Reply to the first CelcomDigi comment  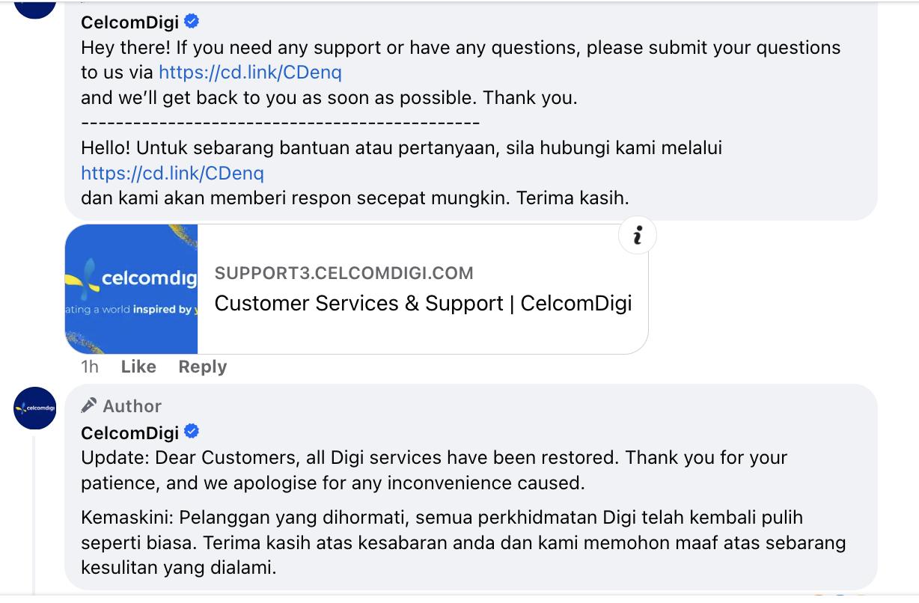pos(202,367)
